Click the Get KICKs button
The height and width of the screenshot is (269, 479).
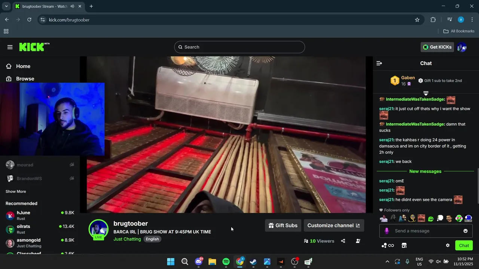tap(437, 47)
